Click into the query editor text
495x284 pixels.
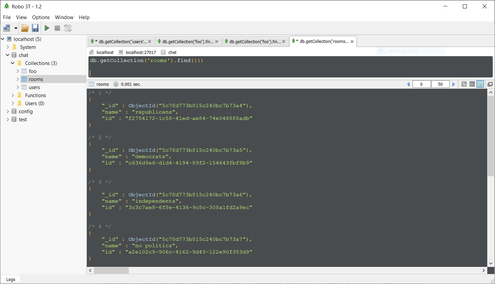click(290, 67)
